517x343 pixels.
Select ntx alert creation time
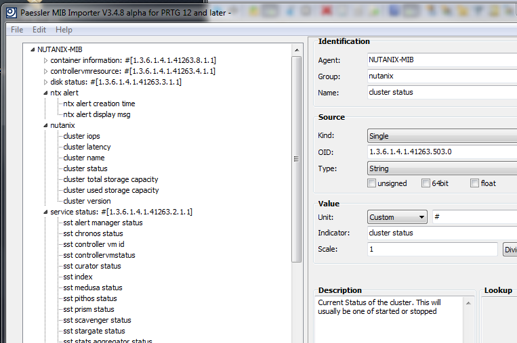pos(99,104)
